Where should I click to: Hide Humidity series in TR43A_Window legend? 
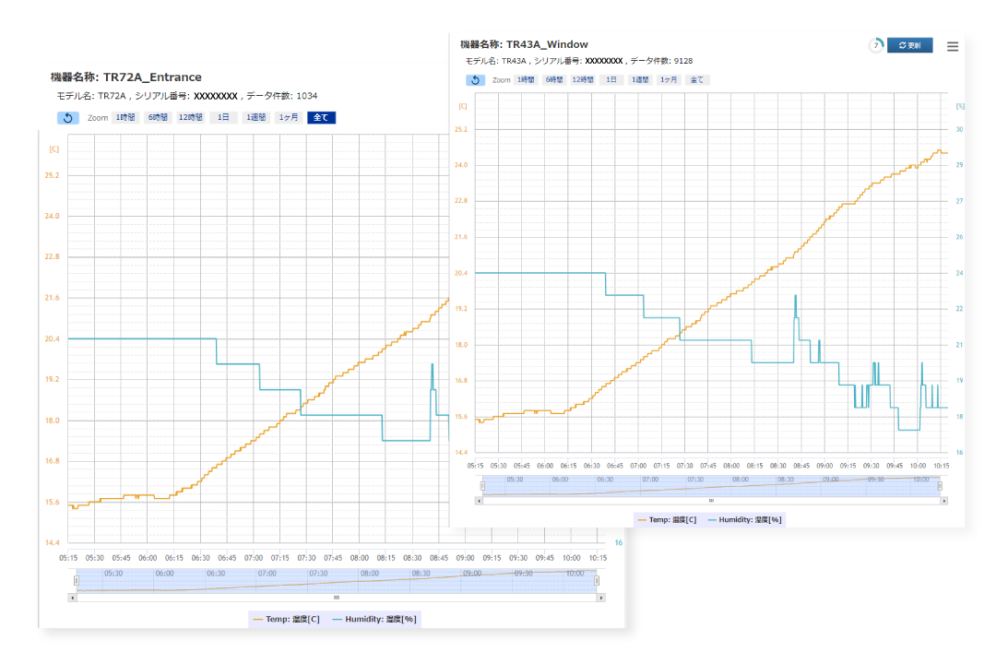[x=745, y=520]
